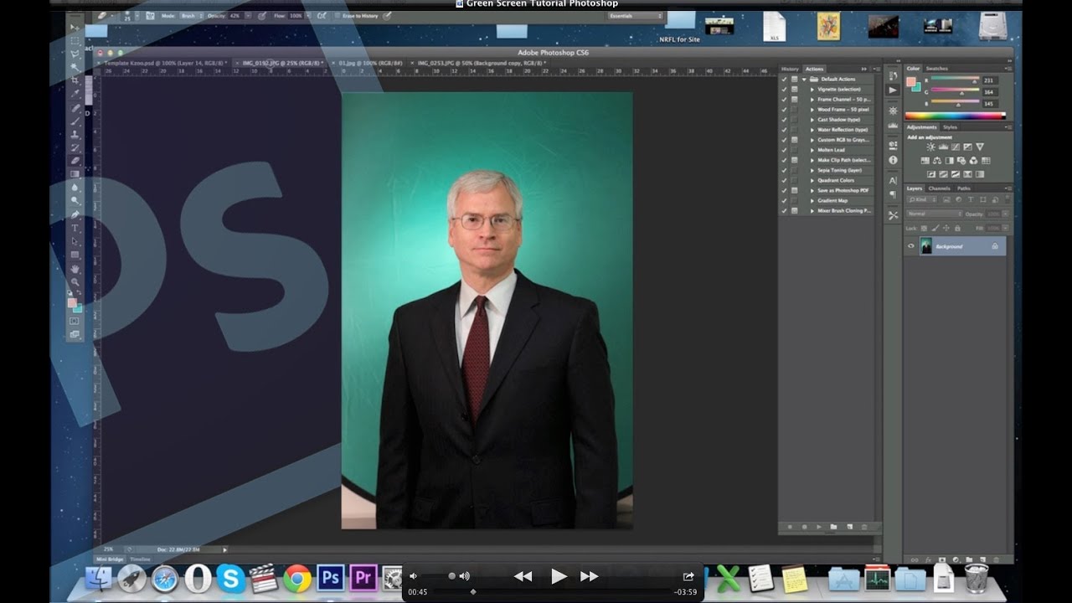Open Photoshop from the Dock
Screen dimensions: 1072x603
tap(331, 578)
